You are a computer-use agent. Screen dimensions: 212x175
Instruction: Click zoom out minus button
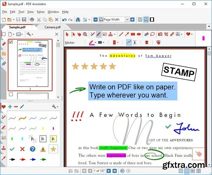click(95, 19)
